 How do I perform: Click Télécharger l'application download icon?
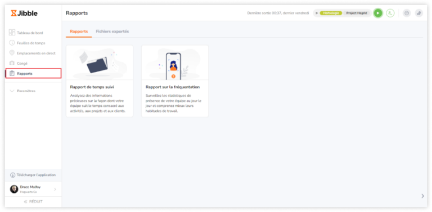[x=13, y=175]
